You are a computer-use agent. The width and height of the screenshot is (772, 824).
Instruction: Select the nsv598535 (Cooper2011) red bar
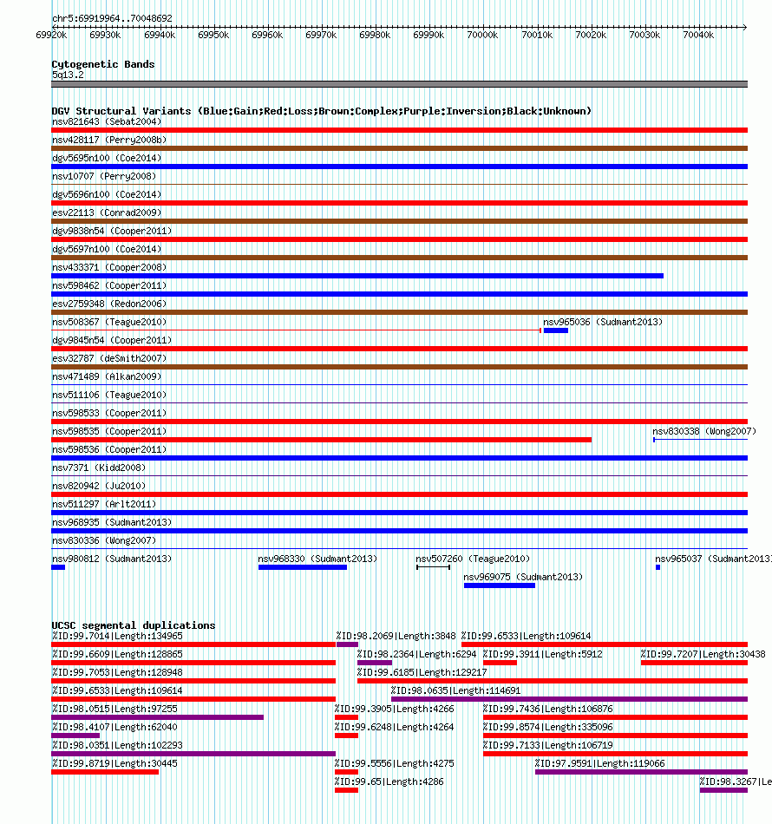(x=321, y=440)
